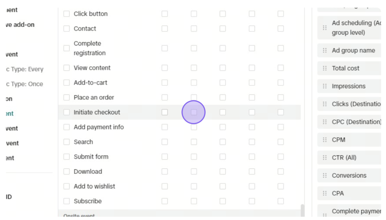Tick the checkbox left of Click button
The height and width of the screenshot is (220, 386).
pos(66,14)
